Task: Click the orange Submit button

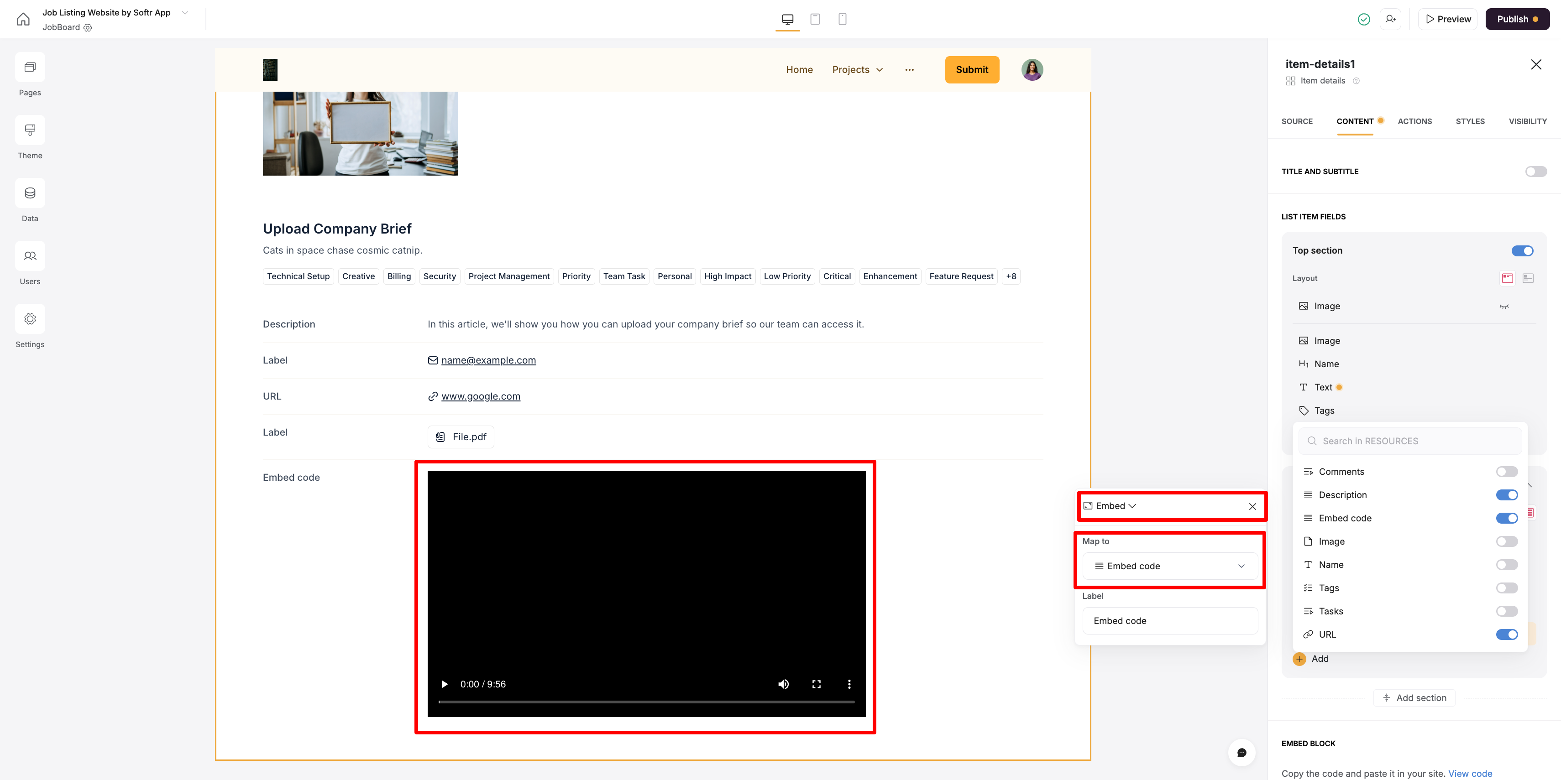Action: click(971, 70)
